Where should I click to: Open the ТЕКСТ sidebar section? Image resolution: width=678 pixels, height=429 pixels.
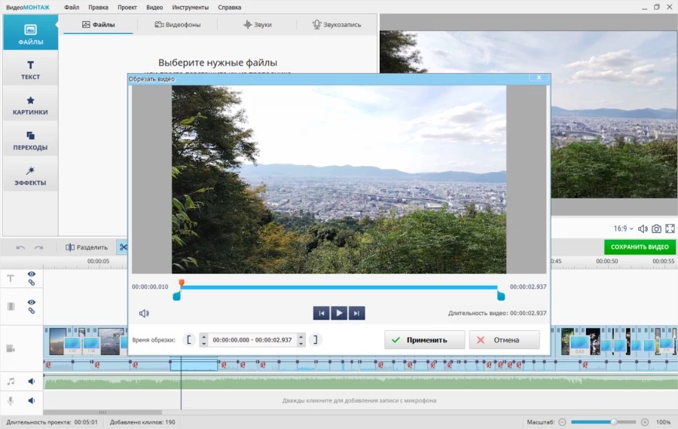tap(30, 69)
